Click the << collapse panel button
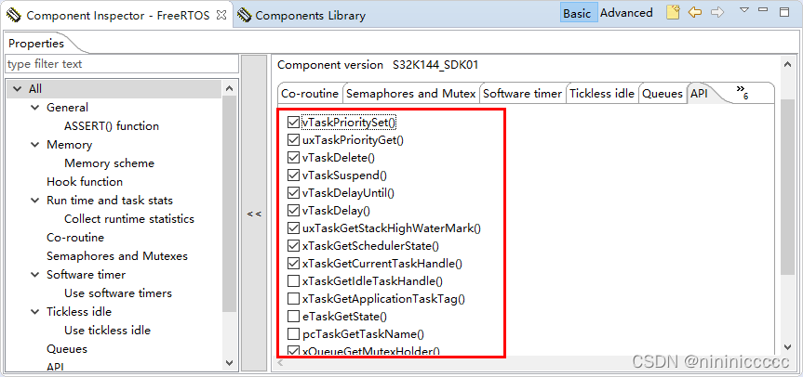 254,214
